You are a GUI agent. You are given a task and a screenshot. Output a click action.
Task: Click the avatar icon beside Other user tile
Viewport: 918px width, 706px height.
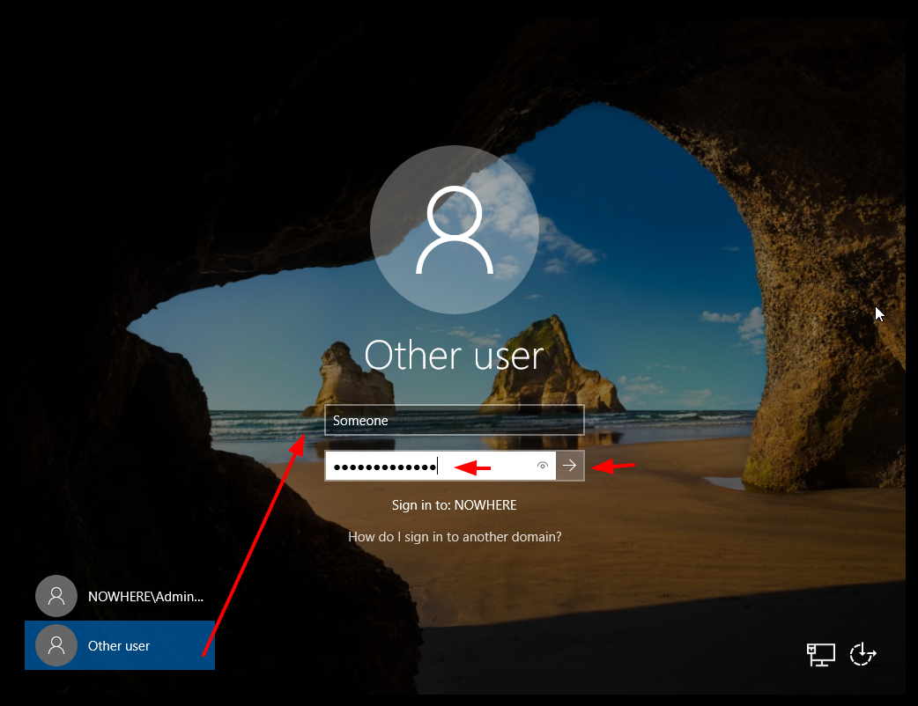click(x=56, y=645)
